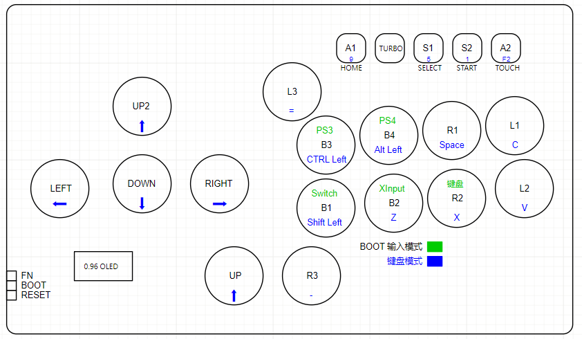582x339 pixels.
Task: Click the B3 CTRL Left button
Action: [326, 145]
